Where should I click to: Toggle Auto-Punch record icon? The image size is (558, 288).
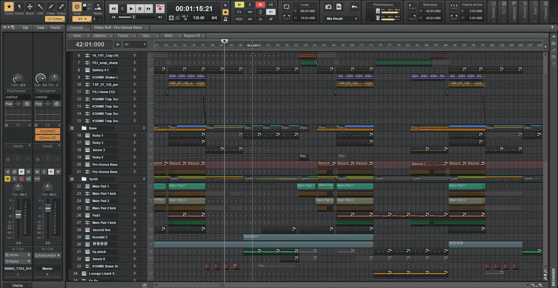(454, 7)
